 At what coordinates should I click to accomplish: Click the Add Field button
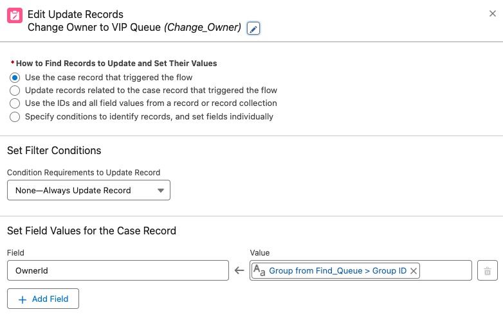pos(43,299)
